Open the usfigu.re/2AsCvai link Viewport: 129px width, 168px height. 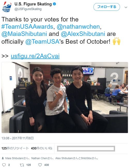tap(35, 56)
